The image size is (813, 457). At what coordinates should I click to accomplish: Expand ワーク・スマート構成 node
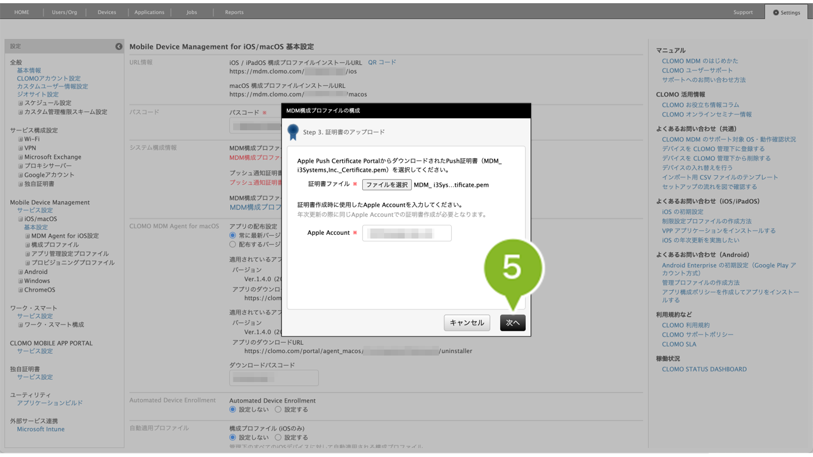click(x=20, y=325)
